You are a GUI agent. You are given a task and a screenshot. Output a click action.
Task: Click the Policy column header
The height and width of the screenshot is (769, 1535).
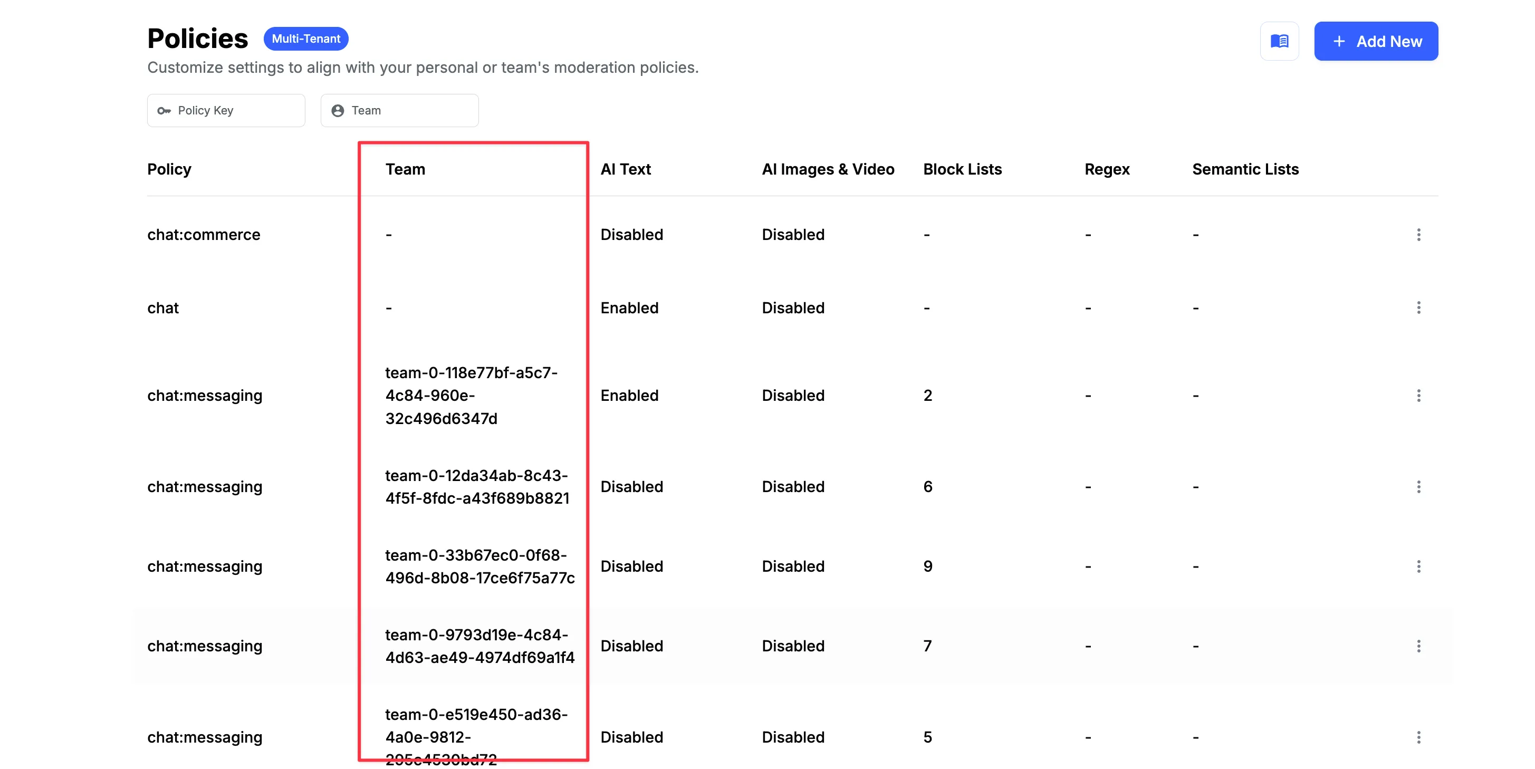[x=169, y=169]
